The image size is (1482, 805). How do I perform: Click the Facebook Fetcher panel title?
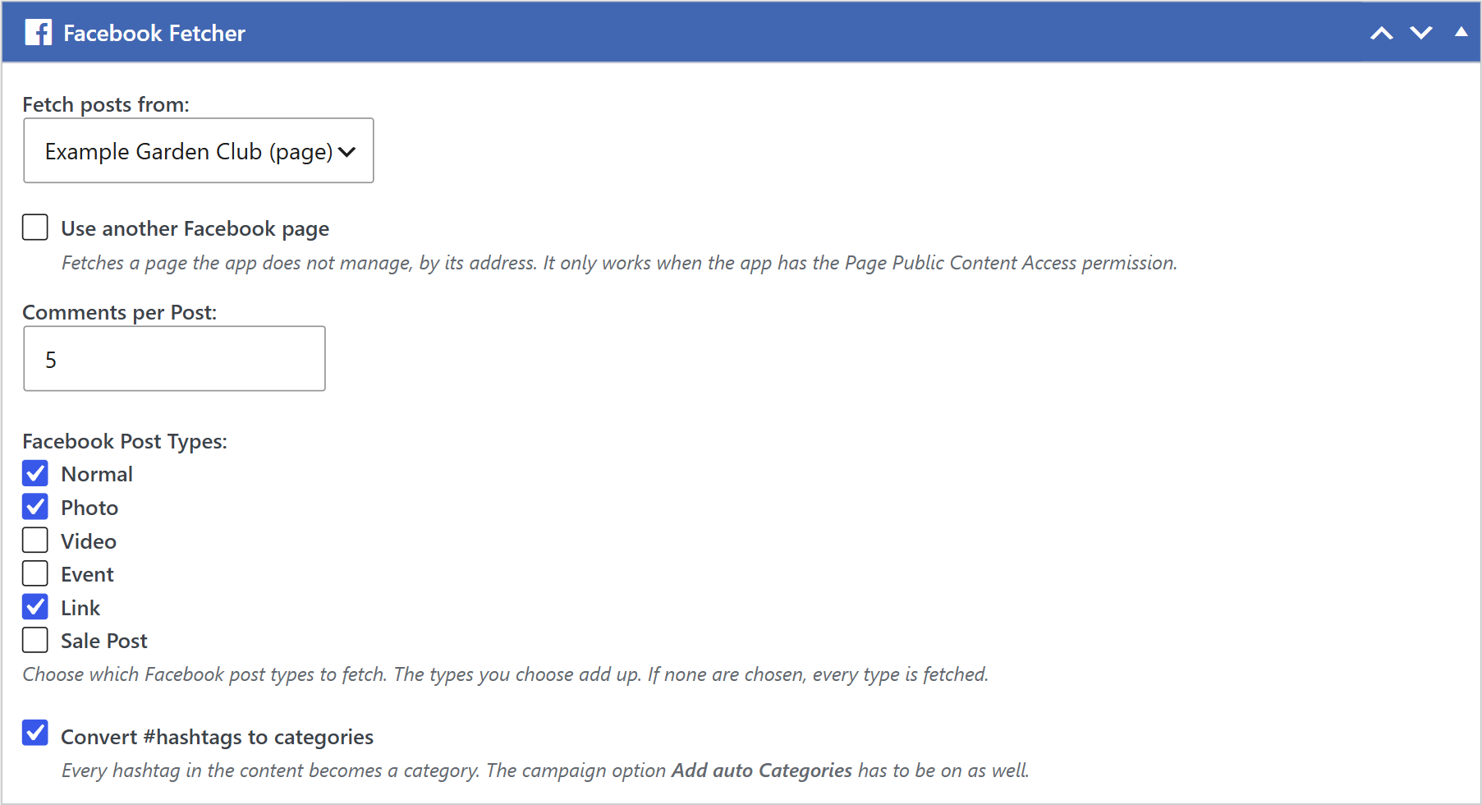pyautogui.click(x=154, y=33)
